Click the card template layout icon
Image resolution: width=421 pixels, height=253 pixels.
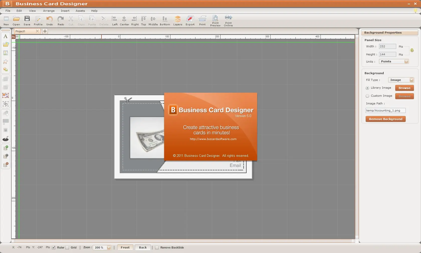click(6, 95)
